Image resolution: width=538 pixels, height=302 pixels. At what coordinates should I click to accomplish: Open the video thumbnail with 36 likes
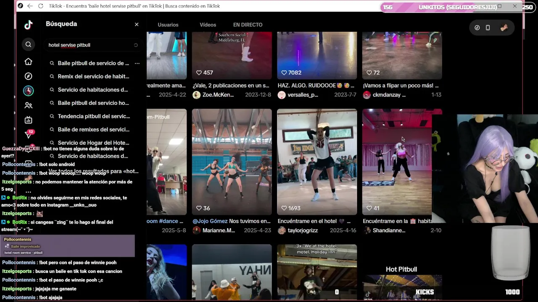(x=232, y=162)
